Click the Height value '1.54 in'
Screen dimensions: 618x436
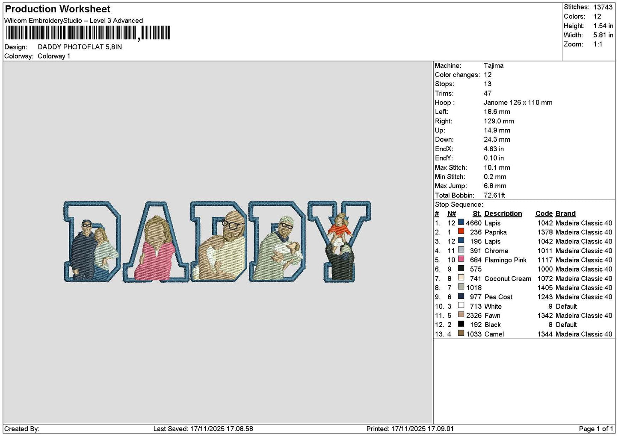point(603,26)
